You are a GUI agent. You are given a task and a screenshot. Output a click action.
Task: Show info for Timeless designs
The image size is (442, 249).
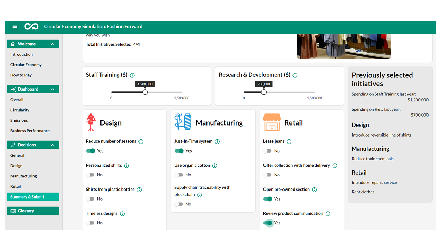coord(122,214)
